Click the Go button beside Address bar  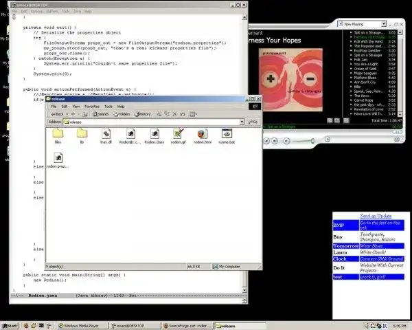pos(253,122)
